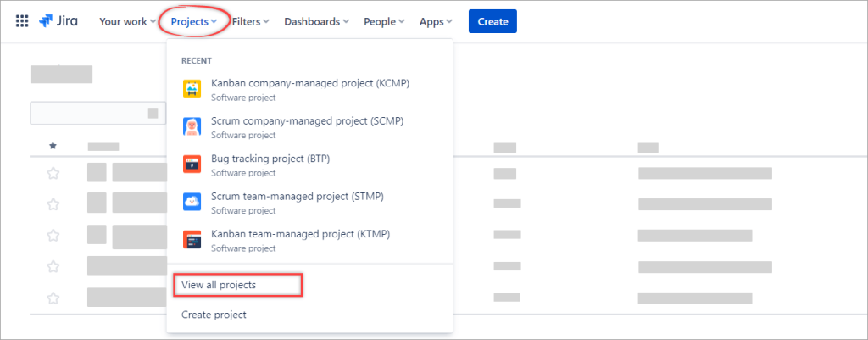Open Kanban company-managed project (KCMP)
This screenshot has height=340, width=868.
[x=309, y=90]
